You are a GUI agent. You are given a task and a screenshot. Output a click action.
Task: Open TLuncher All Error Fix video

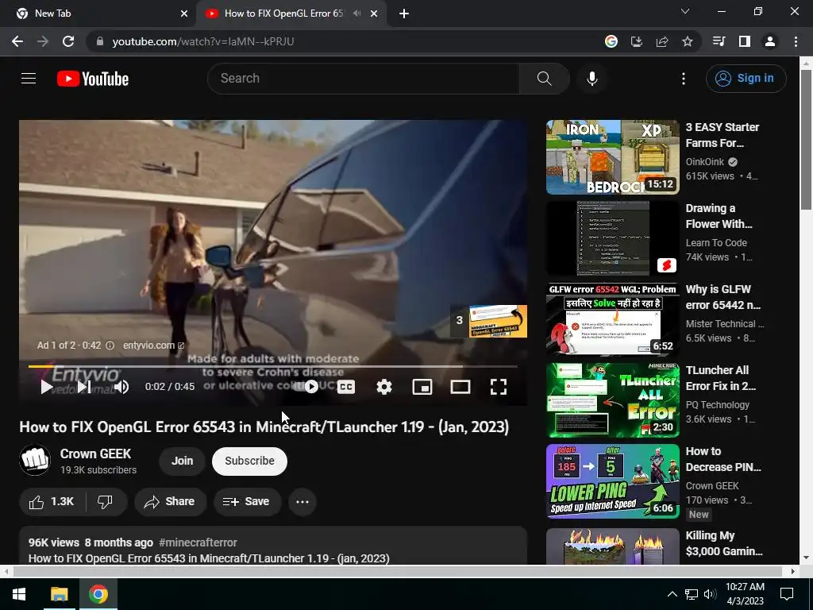point(721,377)
